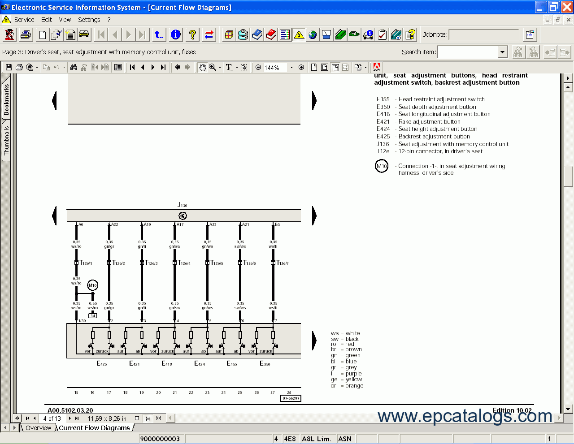Click the yellow question mark help icon
Screen dimensions: 574x444
192,34
